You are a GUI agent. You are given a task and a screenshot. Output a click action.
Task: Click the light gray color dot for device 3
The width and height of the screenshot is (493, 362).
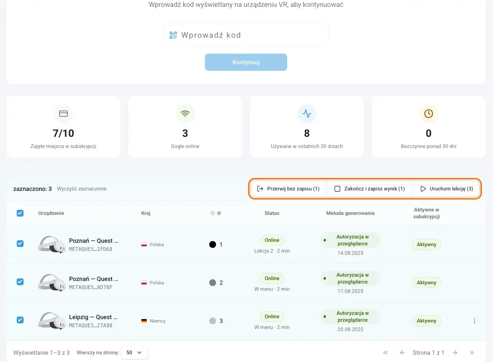coord(213,321)
